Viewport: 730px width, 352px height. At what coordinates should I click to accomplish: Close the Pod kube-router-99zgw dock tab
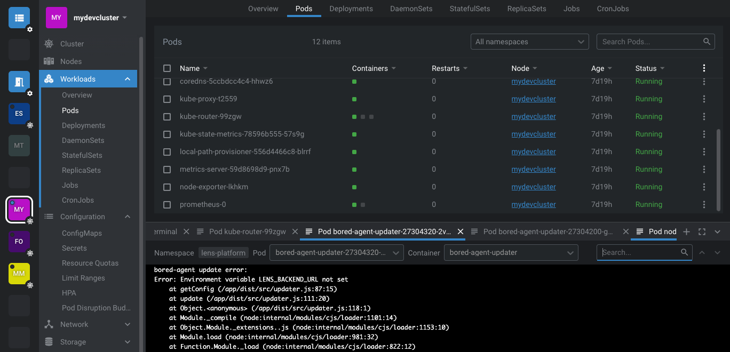coord(295,231)
